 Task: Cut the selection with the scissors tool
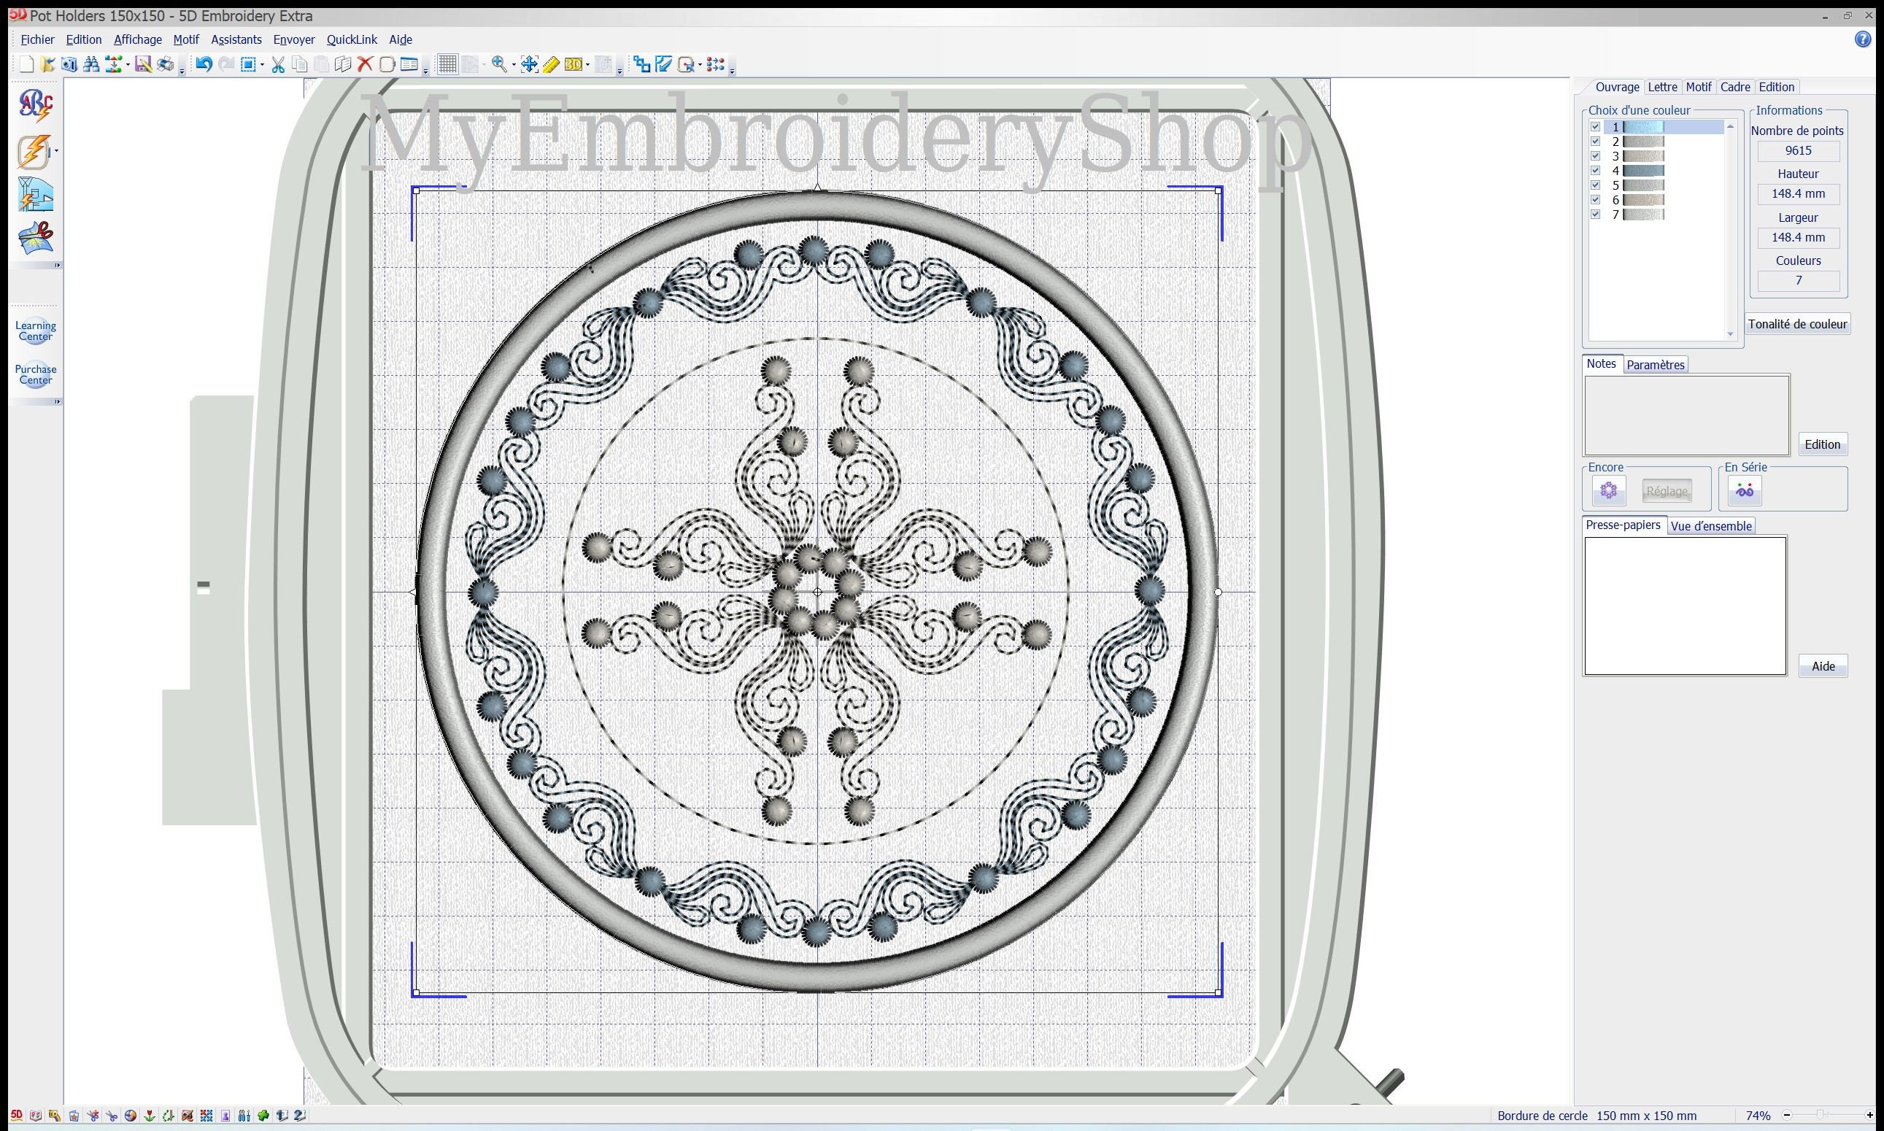pos(277,65)
